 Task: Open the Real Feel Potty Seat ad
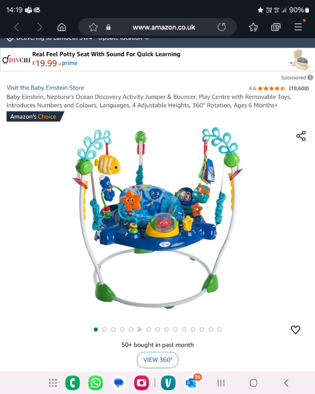pyautogui.click(x=157, y=59)
